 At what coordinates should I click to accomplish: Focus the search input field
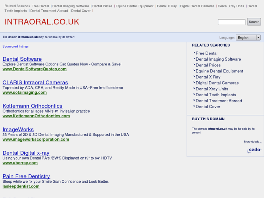pos(232,22)
